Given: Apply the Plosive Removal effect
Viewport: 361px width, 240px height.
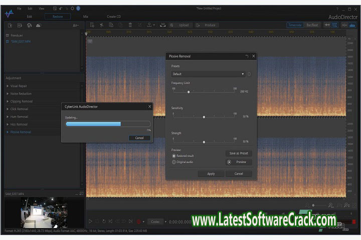Looking at the screenshot, I should coord(211,174).
